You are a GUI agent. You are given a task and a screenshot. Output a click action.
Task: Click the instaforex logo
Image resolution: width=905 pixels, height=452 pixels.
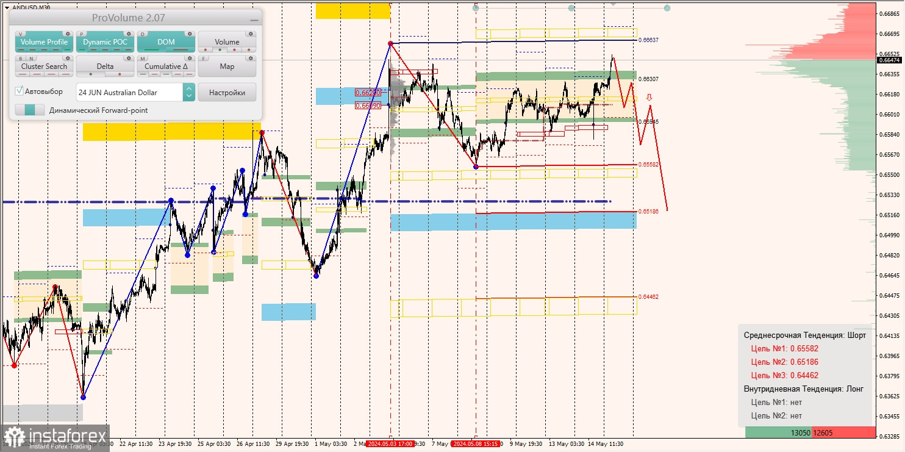55,438
